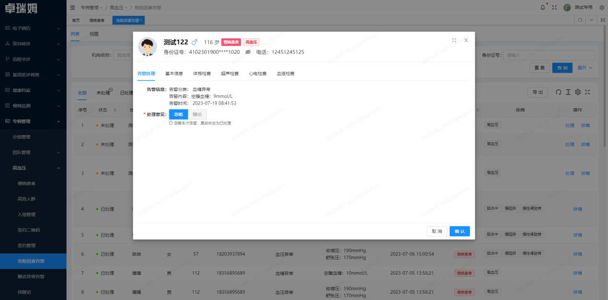This screenshot has height=300, width=608.
Task: Select the 忽略 handling option
Action: 179,114
